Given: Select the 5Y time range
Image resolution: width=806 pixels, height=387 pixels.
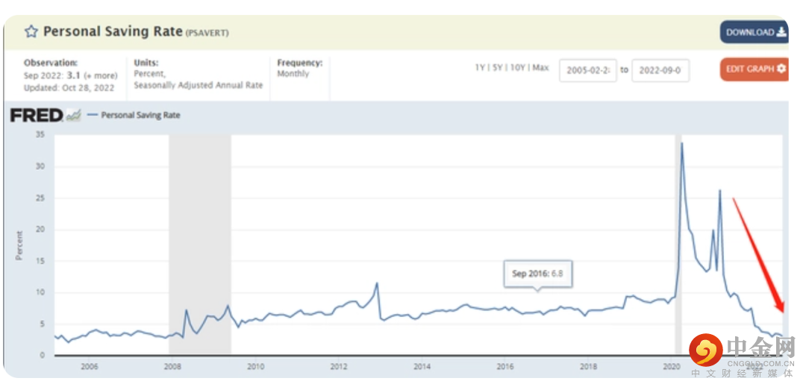Looking at the screenshot, I should [497, 68].
